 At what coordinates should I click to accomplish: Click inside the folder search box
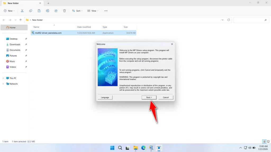[251, 20]
